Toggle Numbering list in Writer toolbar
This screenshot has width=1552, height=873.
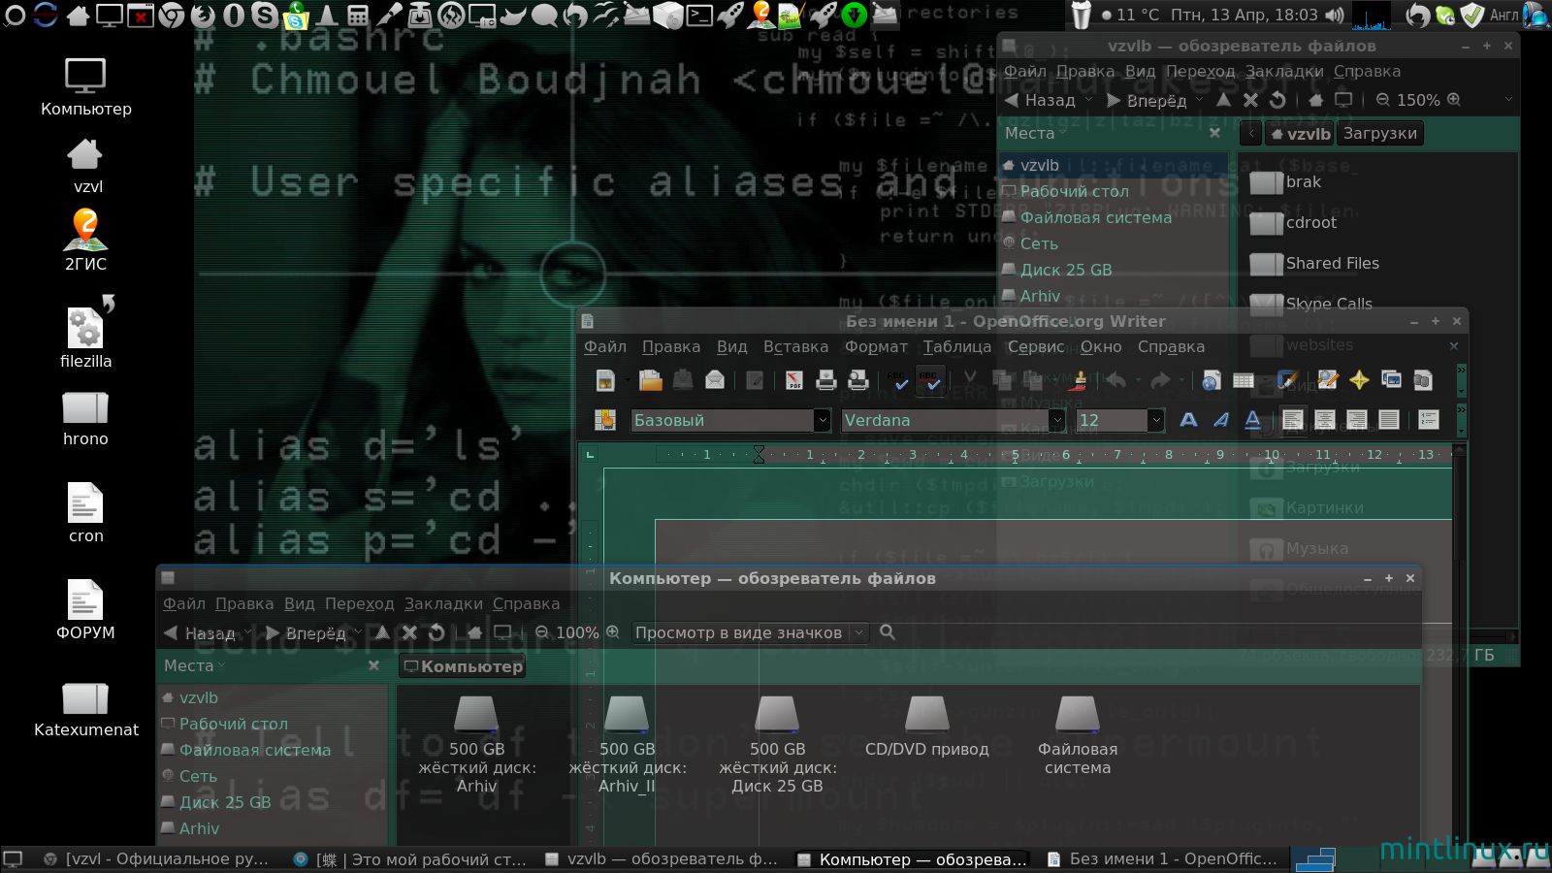[1429, 420]
